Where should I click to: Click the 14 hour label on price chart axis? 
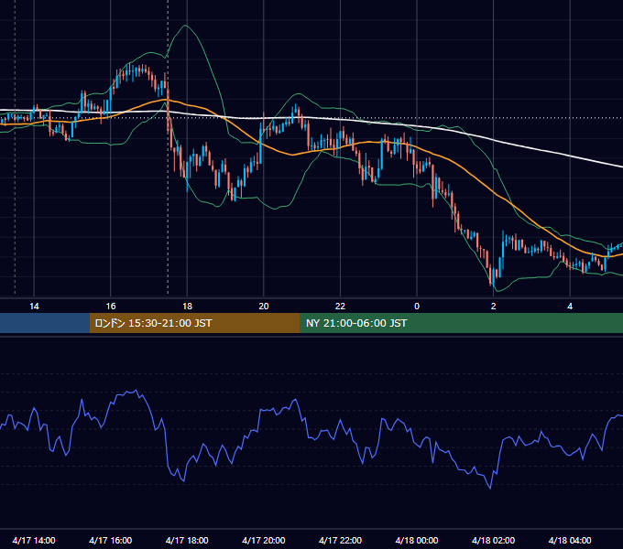pos(34,307)
